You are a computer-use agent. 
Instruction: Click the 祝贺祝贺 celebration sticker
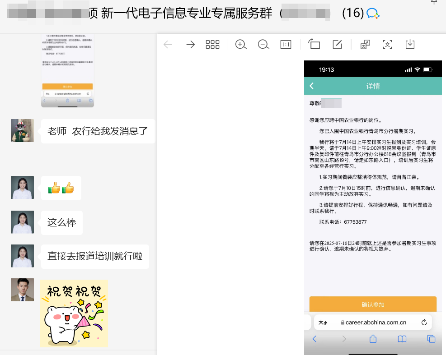coord(74,313)
